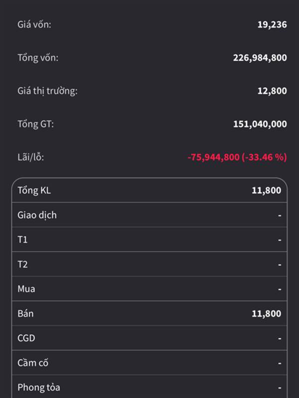Tap the Tổng vốn amount 226,984,800
299x398 pixels.
pyautogui.click(x=260, y=58)
